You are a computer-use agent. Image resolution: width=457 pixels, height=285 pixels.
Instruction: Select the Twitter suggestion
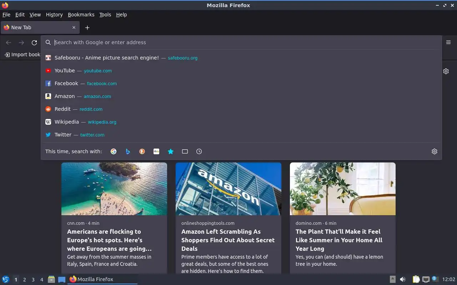pyautogui.click(x=241, y=135)
